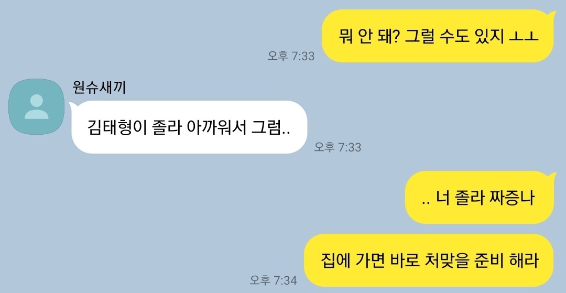Click the 오후 7:33 timestamp beside white bubble

[x=338, y=147]
